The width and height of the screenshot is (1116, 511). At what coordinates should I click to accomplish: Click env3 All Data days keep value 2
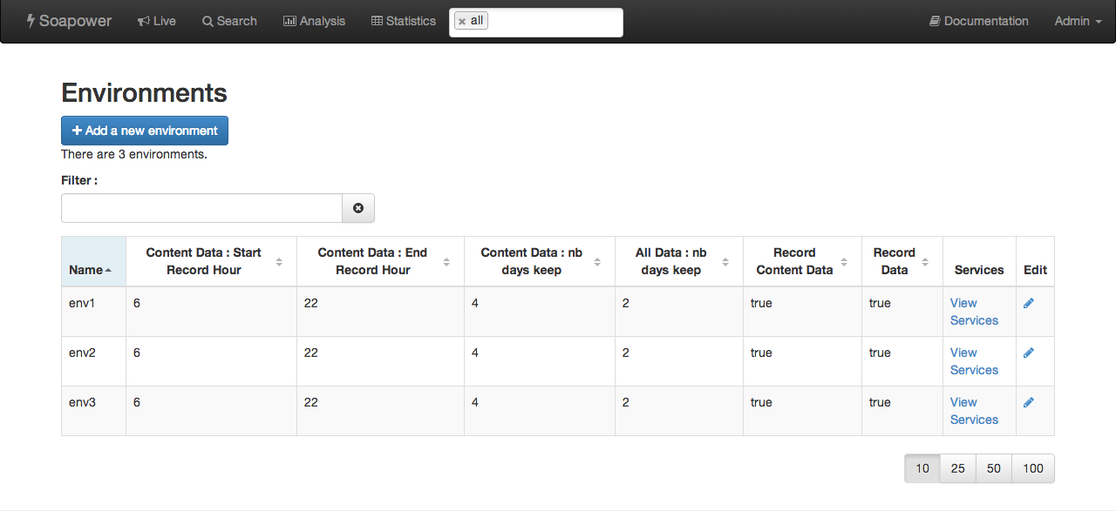pos(626,402)
